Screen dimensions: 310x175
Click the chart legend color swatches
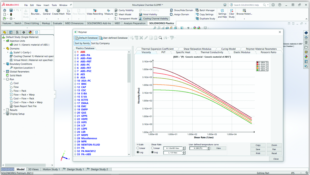(x=258, y=66)
